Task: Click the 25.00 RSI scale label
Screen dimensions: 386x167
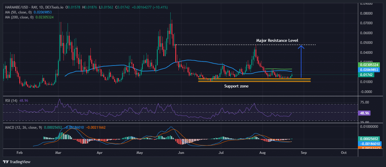Action: pyautogui.click(x=364, y=122)
